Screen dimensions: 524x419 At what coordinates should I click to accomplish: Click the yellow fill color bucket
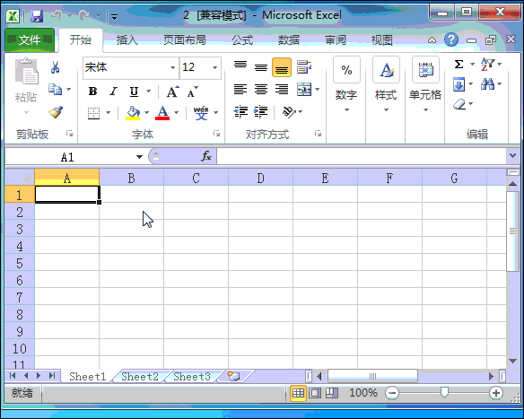[x=133, y=113]
